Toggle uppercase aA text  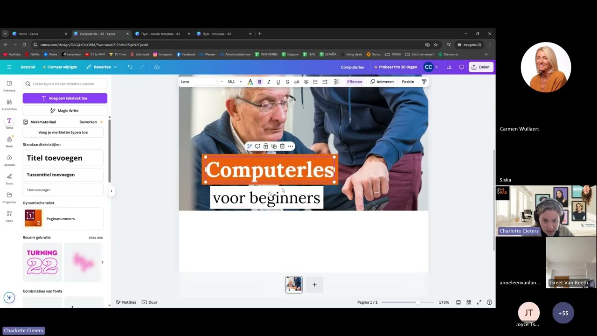point(297,82)
